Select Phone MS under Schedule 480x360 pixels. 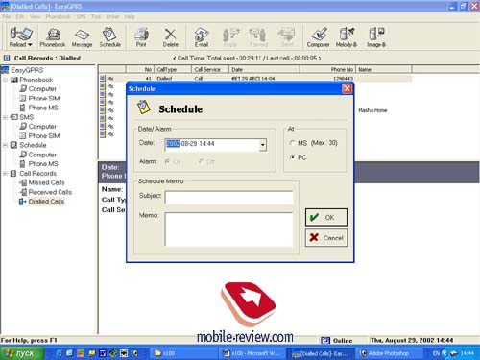(43, 164)
